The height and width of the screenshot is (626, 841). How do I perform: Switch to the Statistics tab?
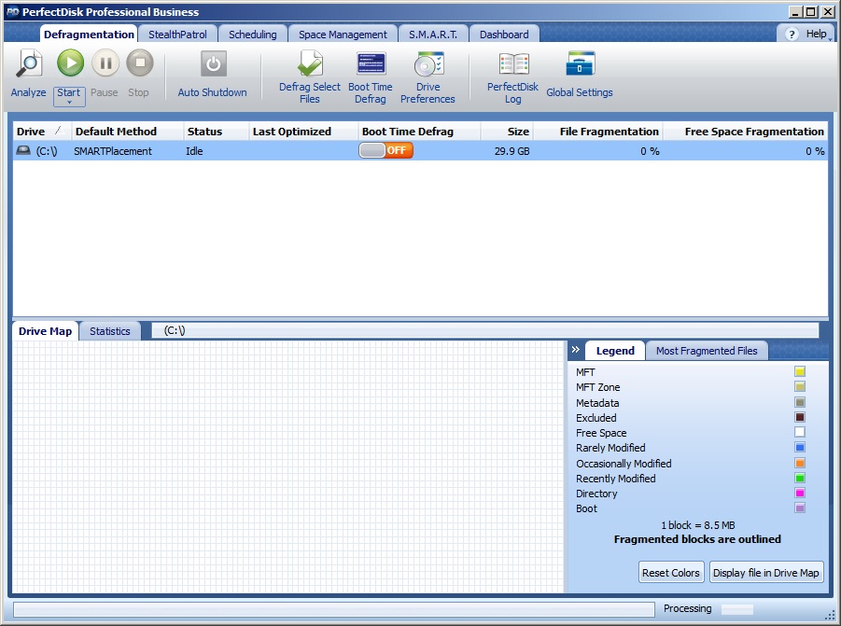[110, 331]
